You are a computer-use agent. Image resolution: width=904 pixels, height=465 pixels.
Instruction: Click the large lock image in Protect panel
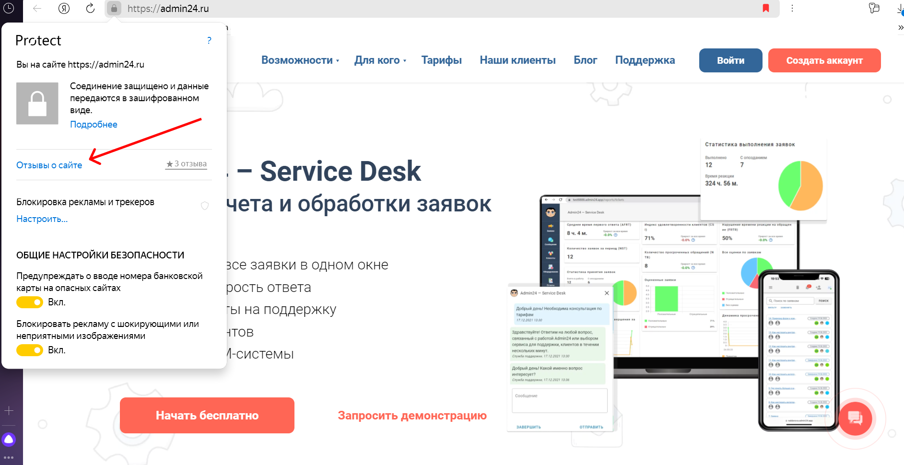(37, 104)
